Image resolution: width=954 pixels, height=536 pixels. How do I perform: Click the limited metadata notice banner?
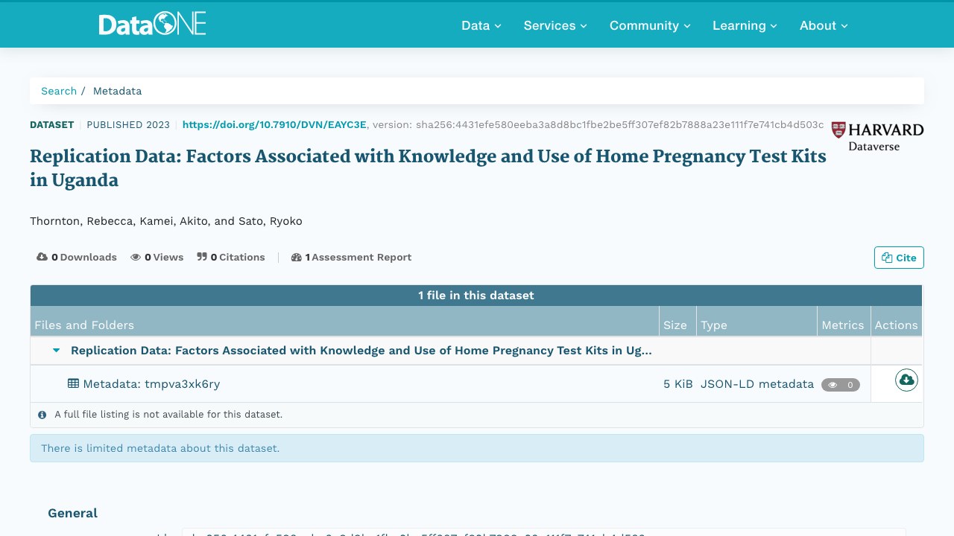click(477, 448)
